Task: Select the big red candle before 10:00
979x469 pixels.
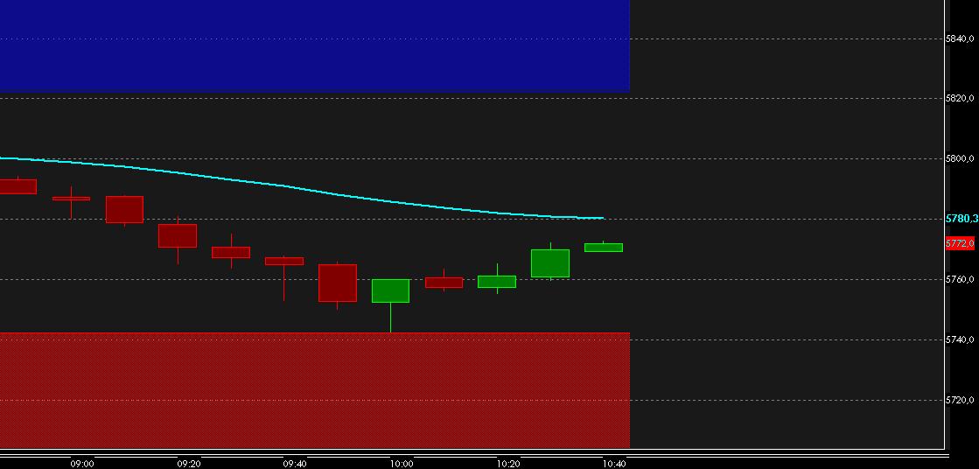Action: coord(337,283)
